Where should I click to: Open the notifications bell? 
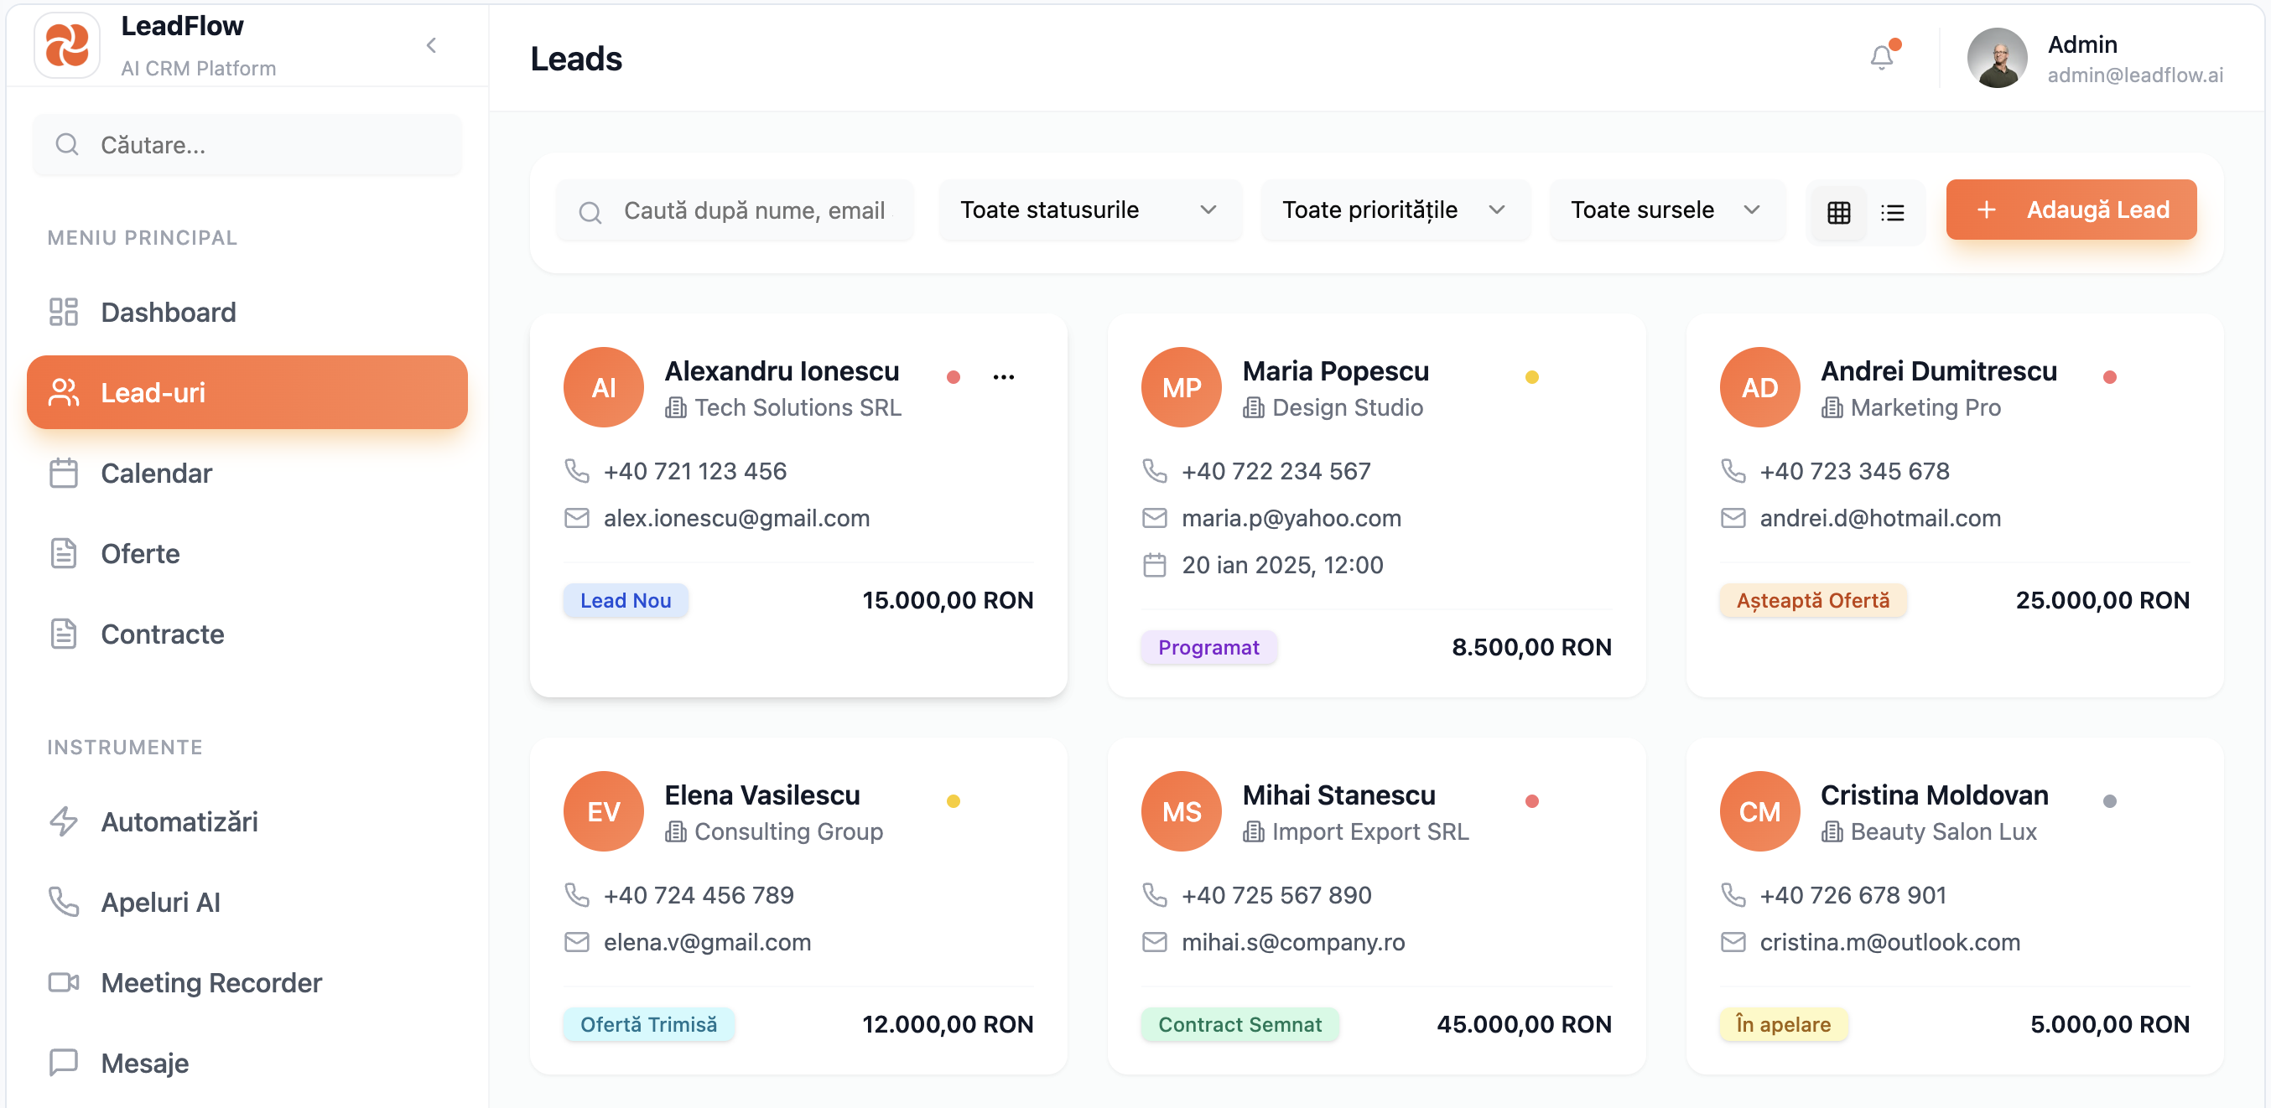[1881, 56]
